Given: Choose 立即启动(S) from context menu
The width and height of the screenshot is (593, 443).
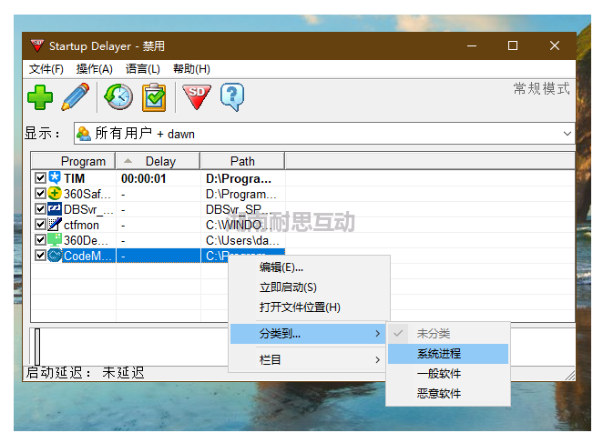Looking at the screenshot, I should [288, 287].
